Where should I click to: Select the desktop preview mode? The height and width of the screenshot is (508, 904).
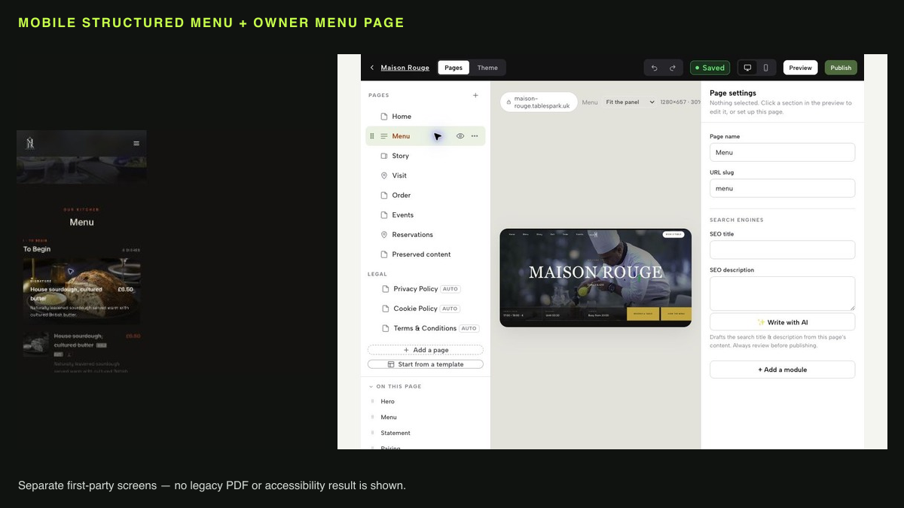[x=747, y=68]
